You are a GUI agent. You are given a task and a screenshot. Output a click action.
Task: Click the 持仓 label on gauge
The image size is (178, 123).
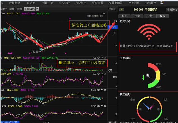[x=164, y=74]
